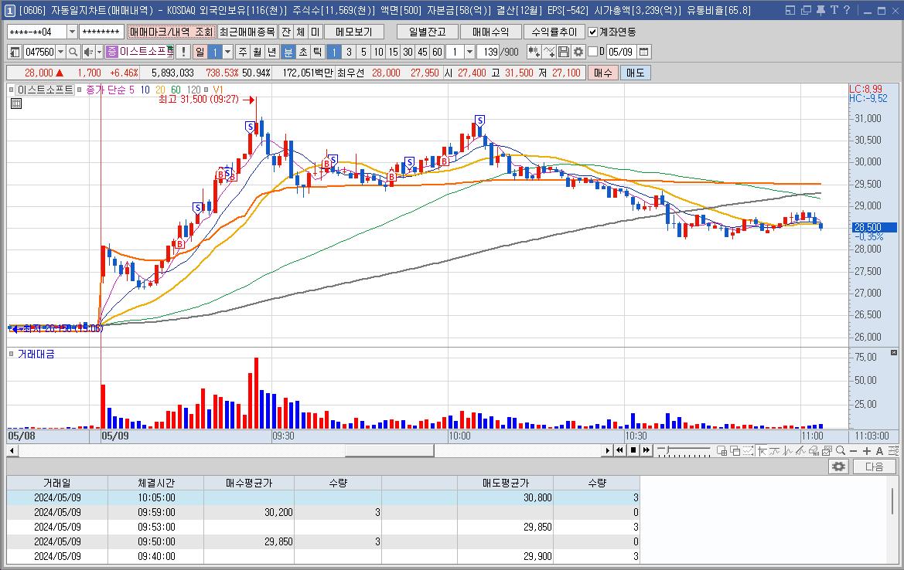Viewport: 904px width, 570px height.
Task: Click the chart settings gear in toolbar
Action: pyautogui.click(x=578, y=52)
